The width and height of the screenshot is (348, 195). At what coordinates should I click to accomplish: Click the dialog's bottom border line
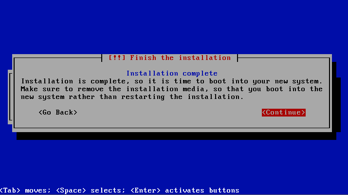[x=172, y=128]
